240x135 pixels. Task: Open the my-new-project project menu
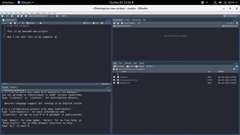click(x=231, y=16)
